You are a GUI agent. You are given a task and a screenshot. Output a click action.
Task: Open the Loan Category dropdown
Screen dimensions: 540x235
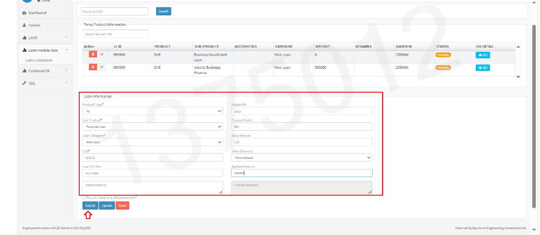click(152, 142)
